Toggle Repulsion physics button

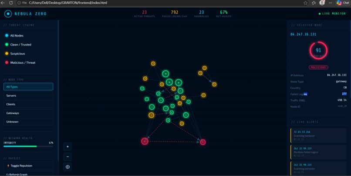(28, 166)
